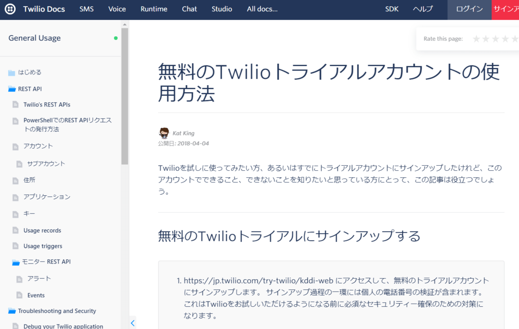Select the General Usage sidebar heading

pyautogui.click(x=34, y=38)
